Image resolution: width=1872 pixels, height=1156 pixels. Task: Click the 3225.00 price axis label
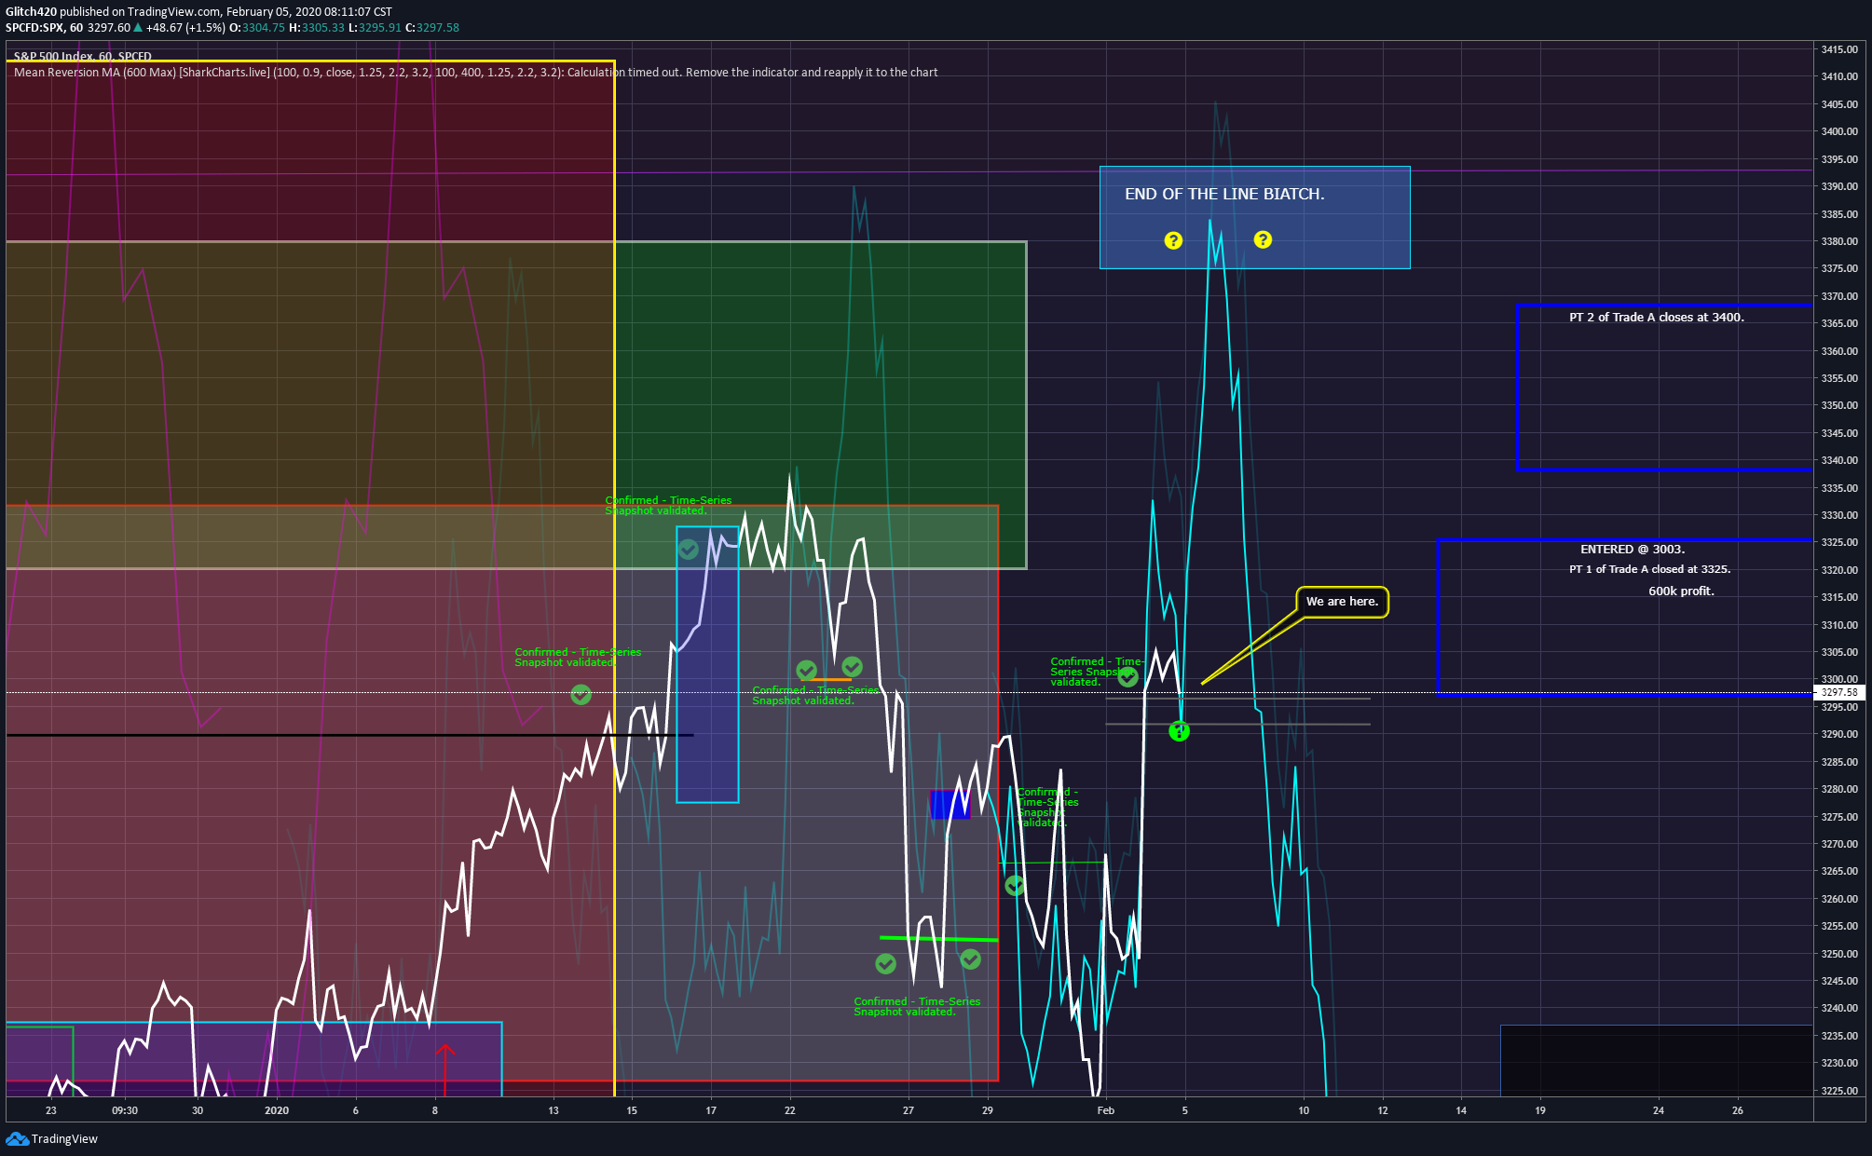(1838, 1091)
